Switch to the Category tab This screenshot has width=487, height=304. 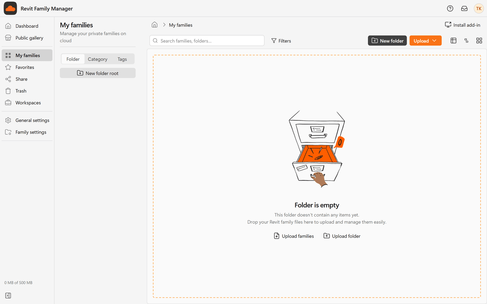point(97,59)
